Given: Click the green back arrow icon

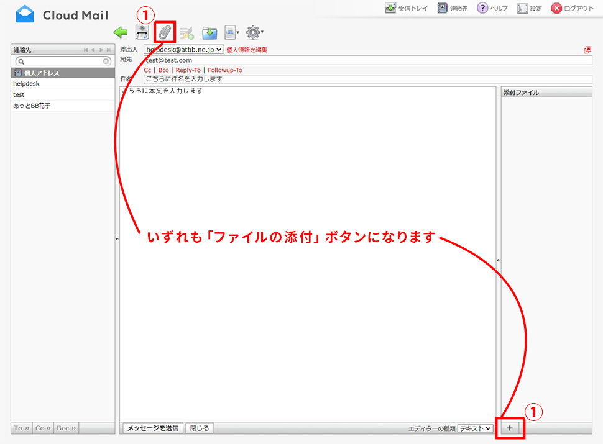Looking at the screenshot, I should pyautogui.click(x=121, y=33).
